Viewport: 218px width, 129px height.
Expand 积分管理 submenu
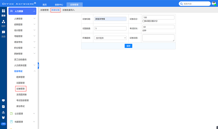click(x=34, y=48)
